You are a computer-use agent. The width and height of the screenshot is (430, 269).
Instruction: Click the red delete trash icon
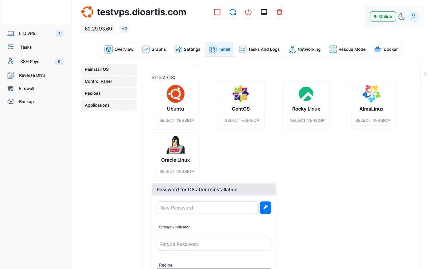[279, 12]
